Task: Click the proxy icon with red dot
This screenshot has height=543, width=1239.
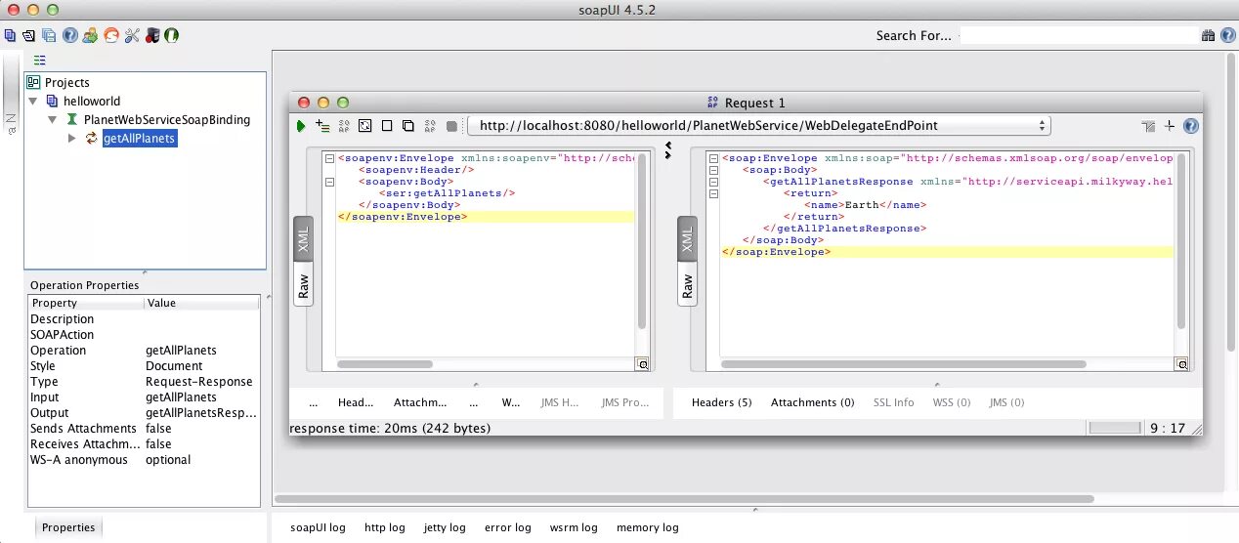Action: click(x=152, y=35)
